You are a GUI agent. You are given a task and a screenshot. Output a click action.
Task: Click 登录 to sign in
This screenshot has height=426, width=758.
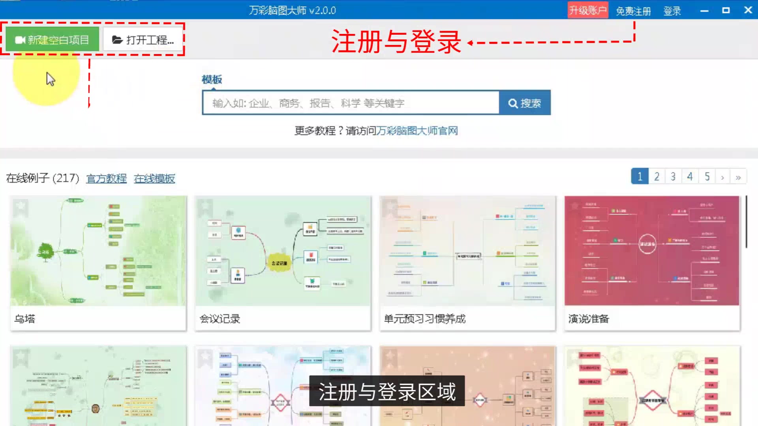coord(672,11)
